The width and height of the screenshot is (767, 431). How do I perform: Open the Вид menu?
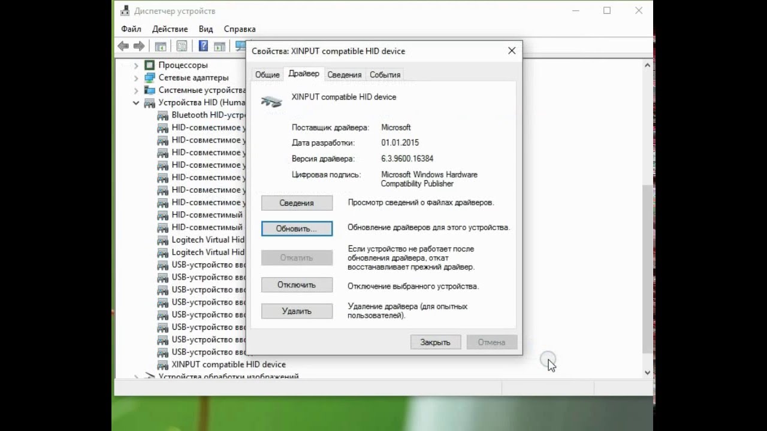coord(206,29)
